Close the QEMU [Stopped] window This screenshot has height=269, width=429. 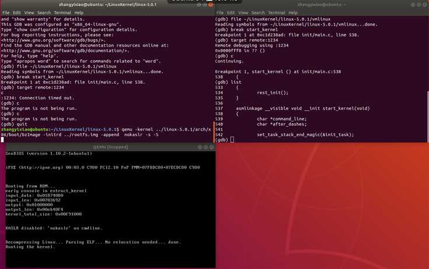click(211, 147)
